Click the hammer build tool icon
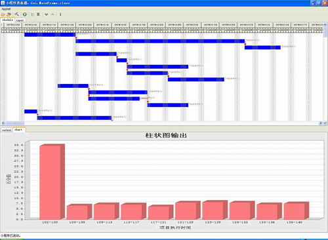Image resolution: width=328 pixels, height=240 pixels. pyautogui.click(x=16, y=14)
